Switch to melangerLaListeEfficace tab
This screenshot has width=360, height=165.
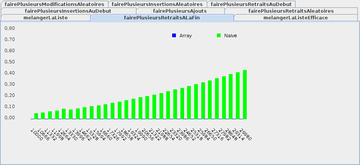(x=296, y=18)
